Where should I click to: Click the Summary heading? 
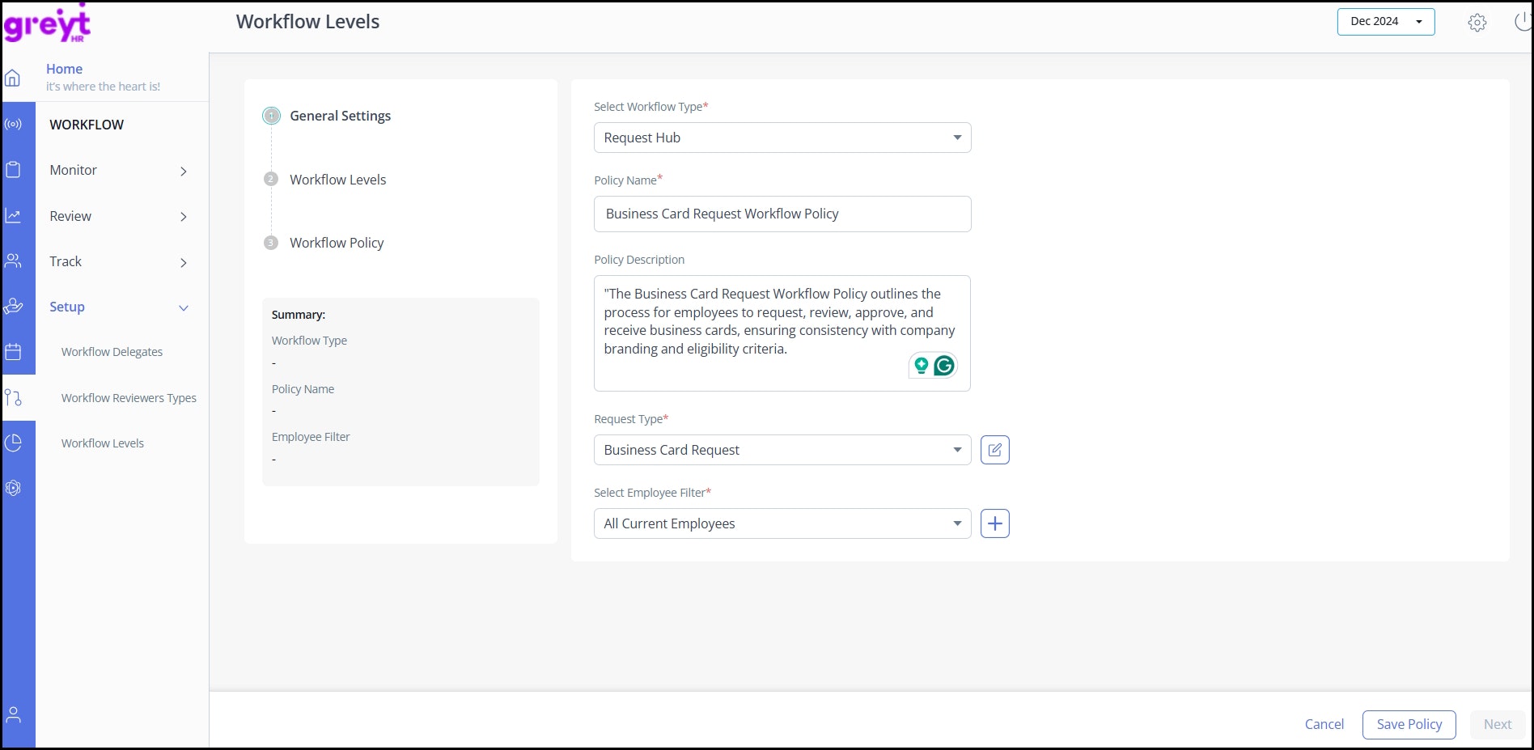[x=299, y=315]
